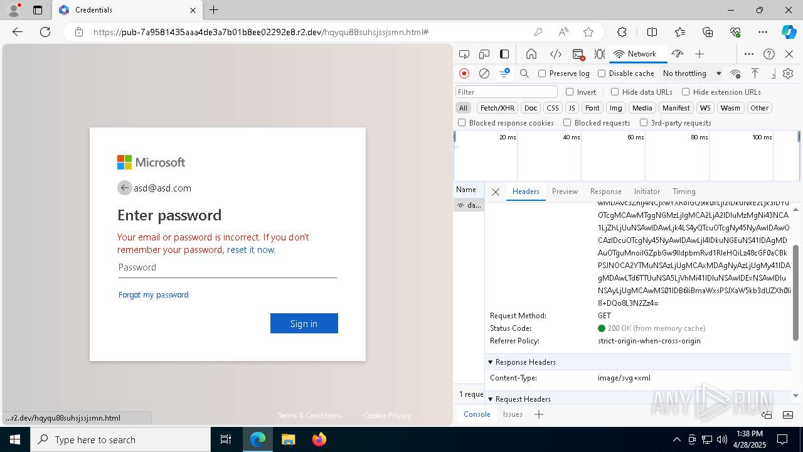Filter requests by Fetch/XHR
Viewport: 803px width, 452px height.
497,108
